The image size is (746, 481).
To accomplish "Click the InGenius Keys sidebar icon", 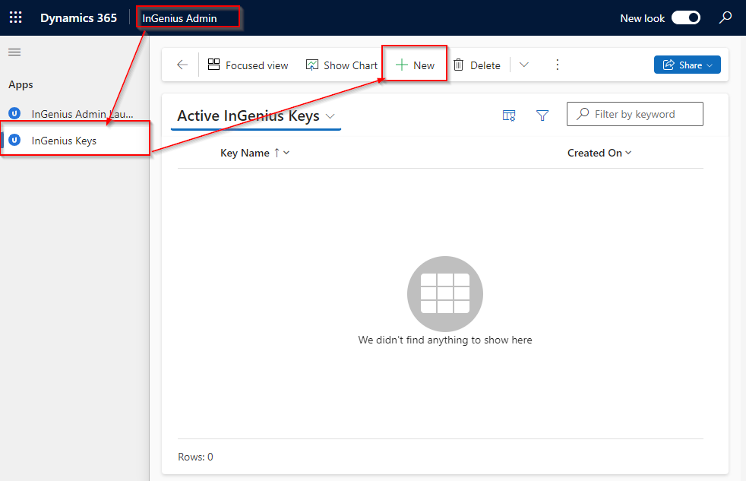I will tap(14, 141).
